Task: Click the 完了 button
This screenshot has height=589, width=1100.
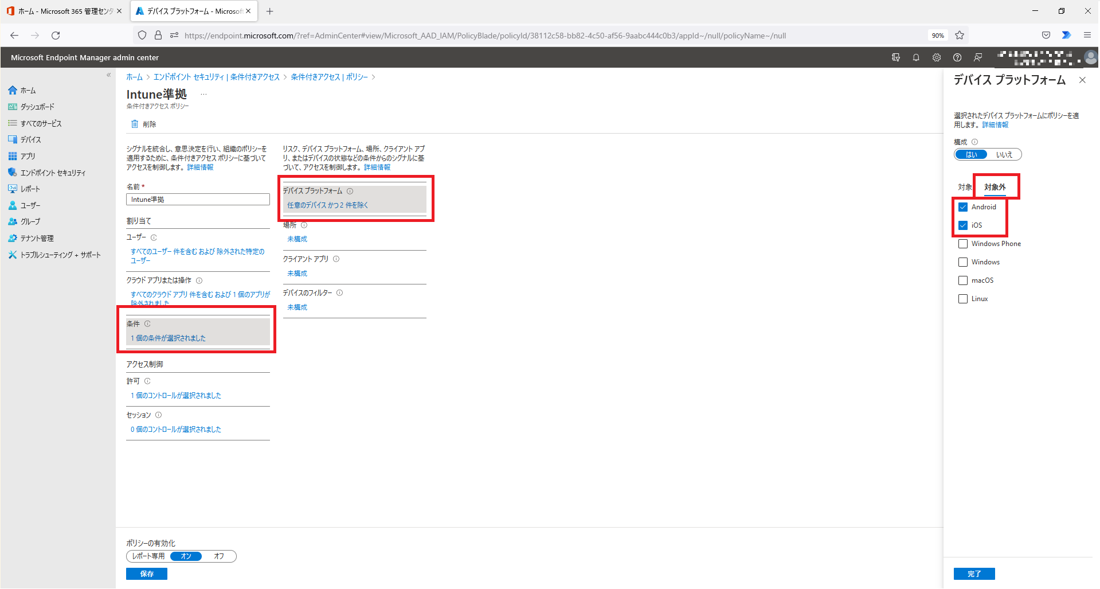Action: tap(974, 574)
